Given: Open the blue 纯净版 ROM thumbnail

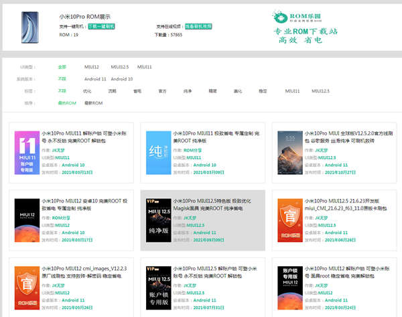Looking at the screenshot, I should (158, 152).
